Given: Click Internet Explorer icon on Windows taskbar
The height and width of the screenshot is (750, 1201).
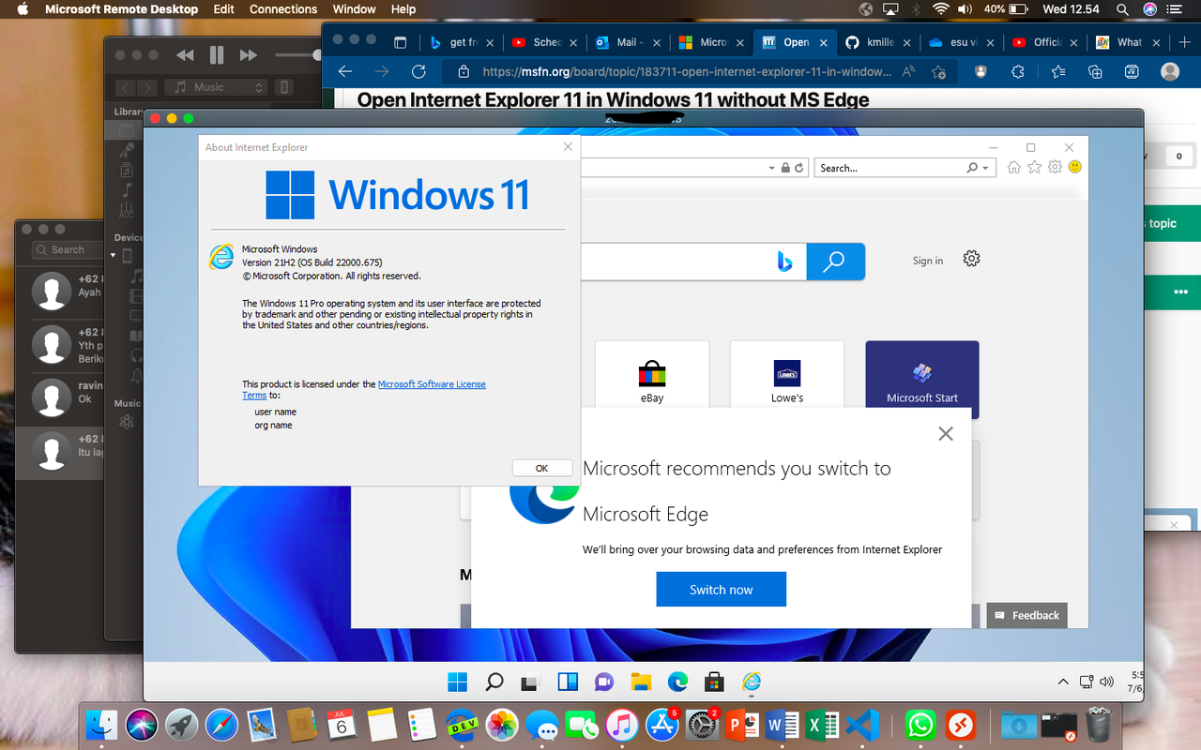Looking at the screenshot, I should click(751, 682).
